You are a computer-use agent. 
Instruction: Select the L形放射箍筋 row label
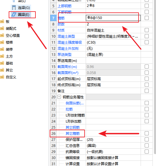point(75,115)
